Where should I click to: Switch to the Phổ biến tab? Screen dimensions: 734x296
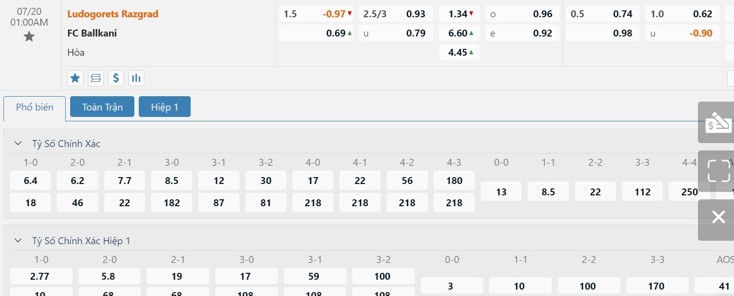pos(35,108)
